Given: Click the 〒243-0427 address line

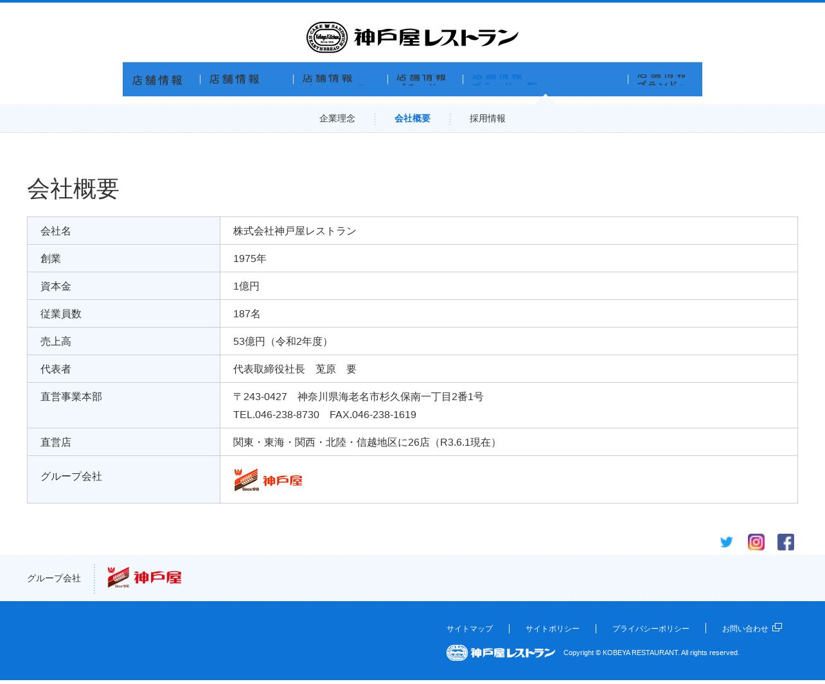Looking at the screenshot, I should pyautogui.click(x=359, y=397).
